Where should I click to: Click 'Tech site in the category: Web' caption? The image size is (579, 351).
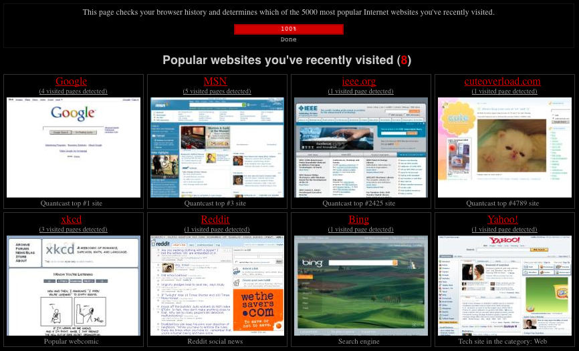503,342
